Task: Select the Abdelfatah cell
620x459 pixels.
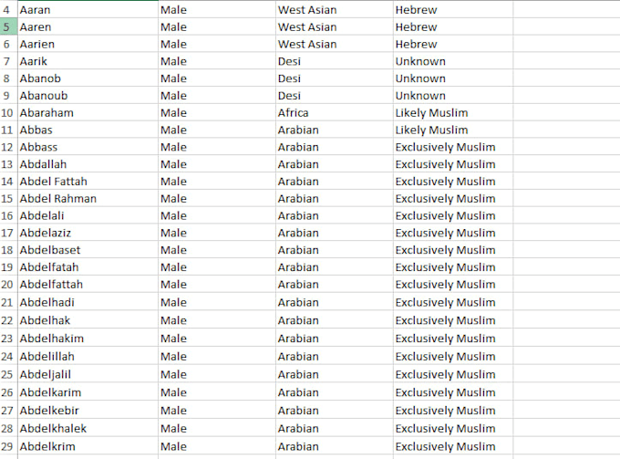Action: point(88,267)
